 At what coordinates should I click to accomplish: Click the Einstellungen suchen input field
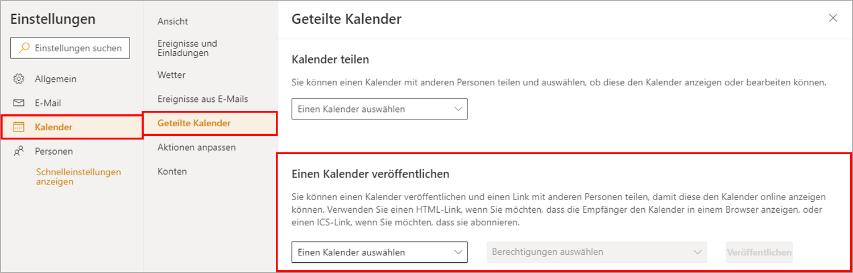[70, 48]
